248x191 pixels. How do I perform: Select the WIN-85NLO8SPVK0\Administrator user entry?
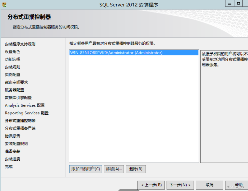point(118,52)
